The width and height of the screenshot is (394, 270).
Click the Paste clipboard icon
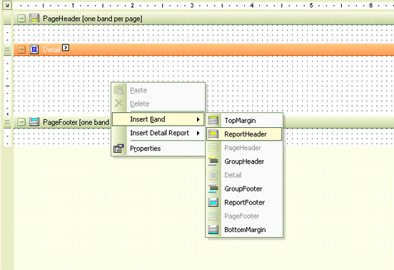click(119, 90)
